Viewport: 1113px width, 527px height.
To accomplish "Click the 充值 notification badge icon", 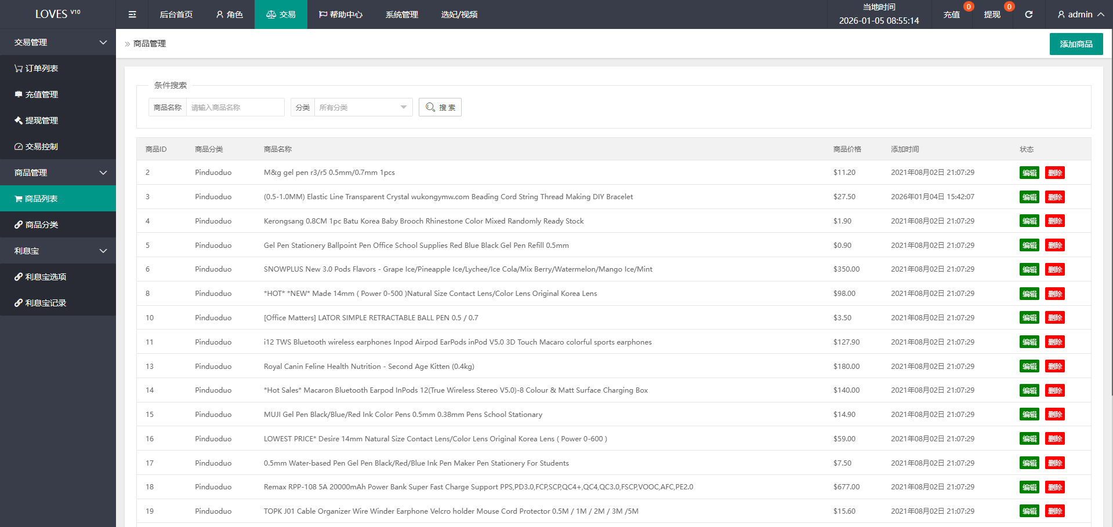I will point(968,7).
